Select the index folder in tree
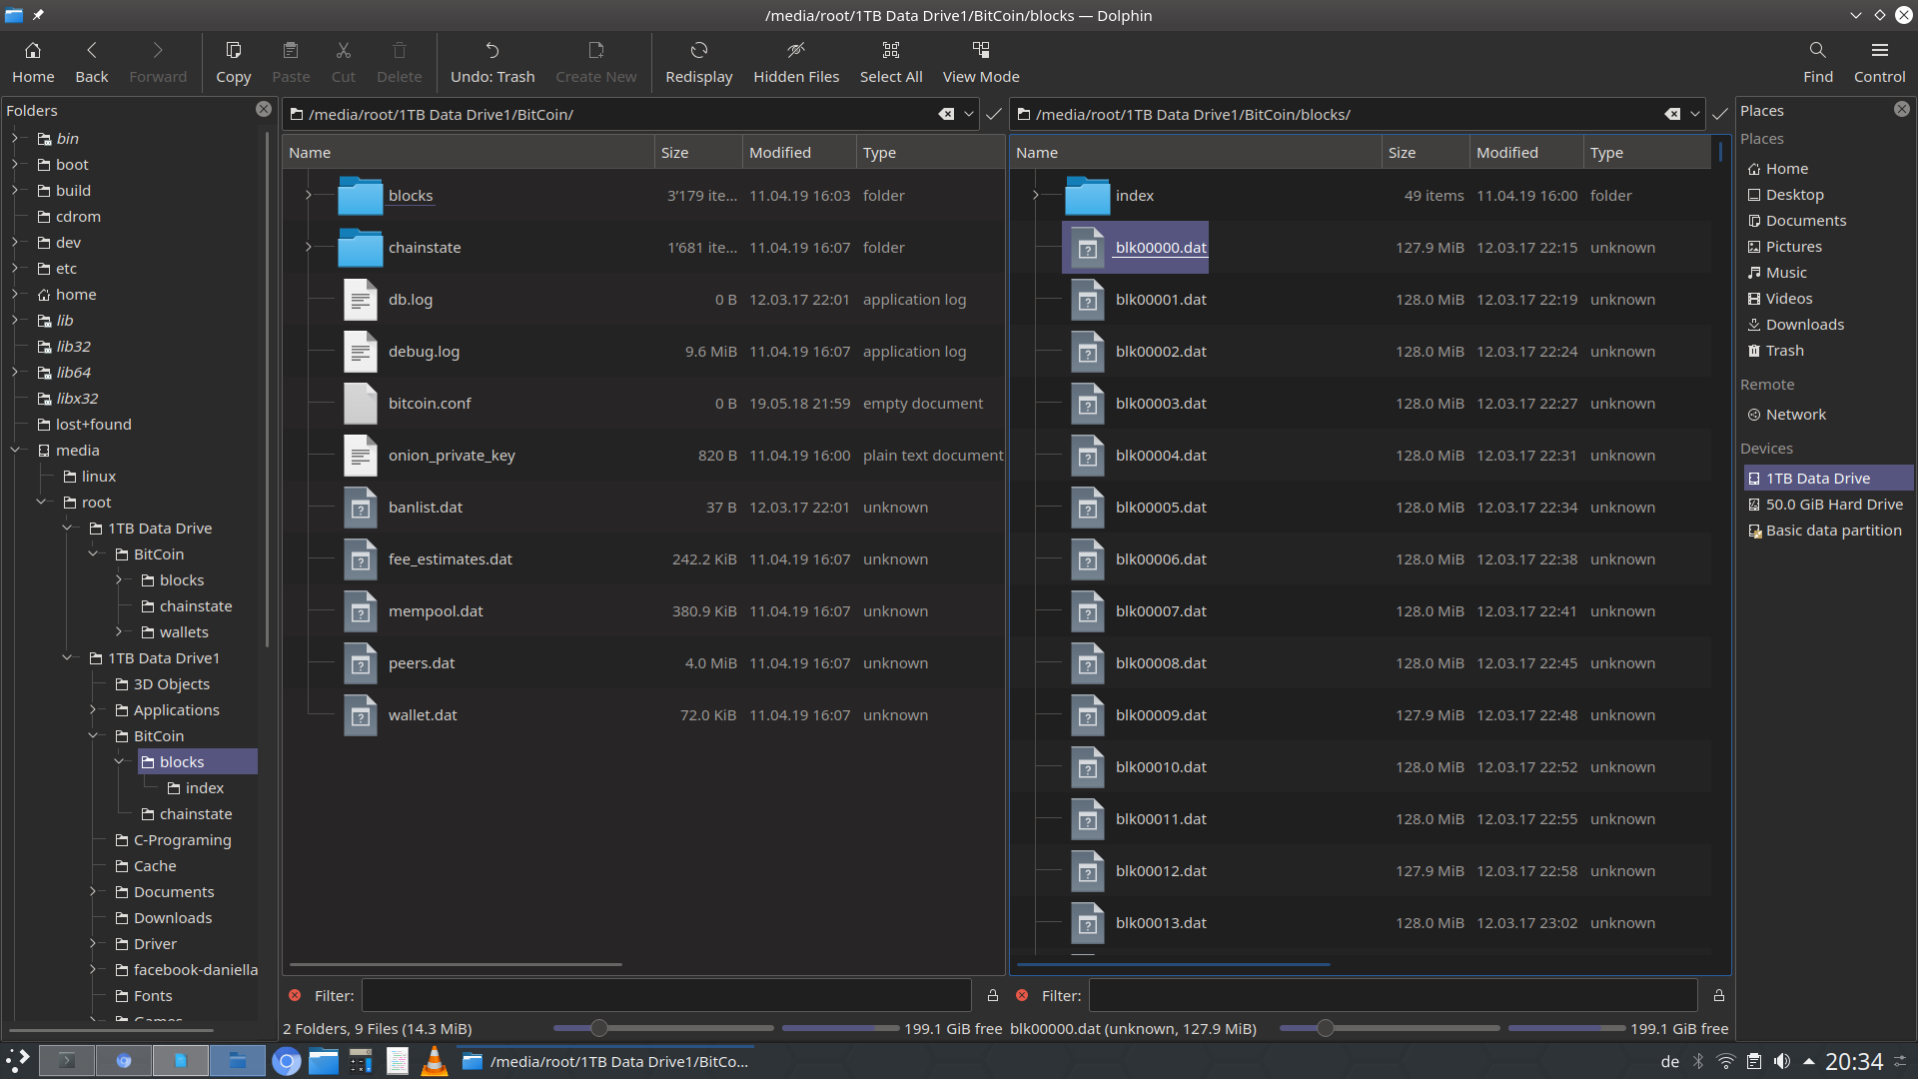The image size is (1918, 1079). [x=204, y=787]
